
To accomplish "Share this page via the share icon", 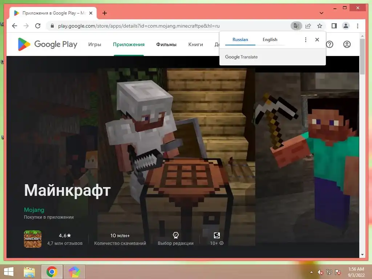I will point(308,26).
